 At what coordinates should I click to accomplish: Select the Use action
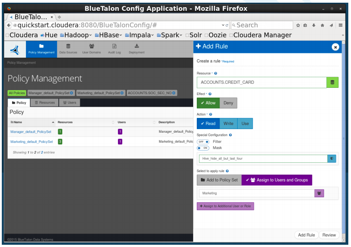click(x=245, y=124)
